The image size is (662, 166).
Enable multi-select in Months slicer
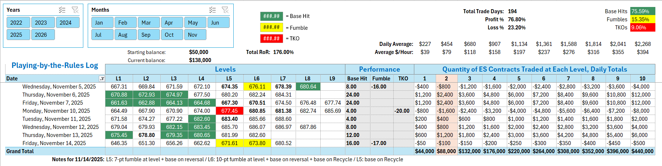tap(212, 10)
